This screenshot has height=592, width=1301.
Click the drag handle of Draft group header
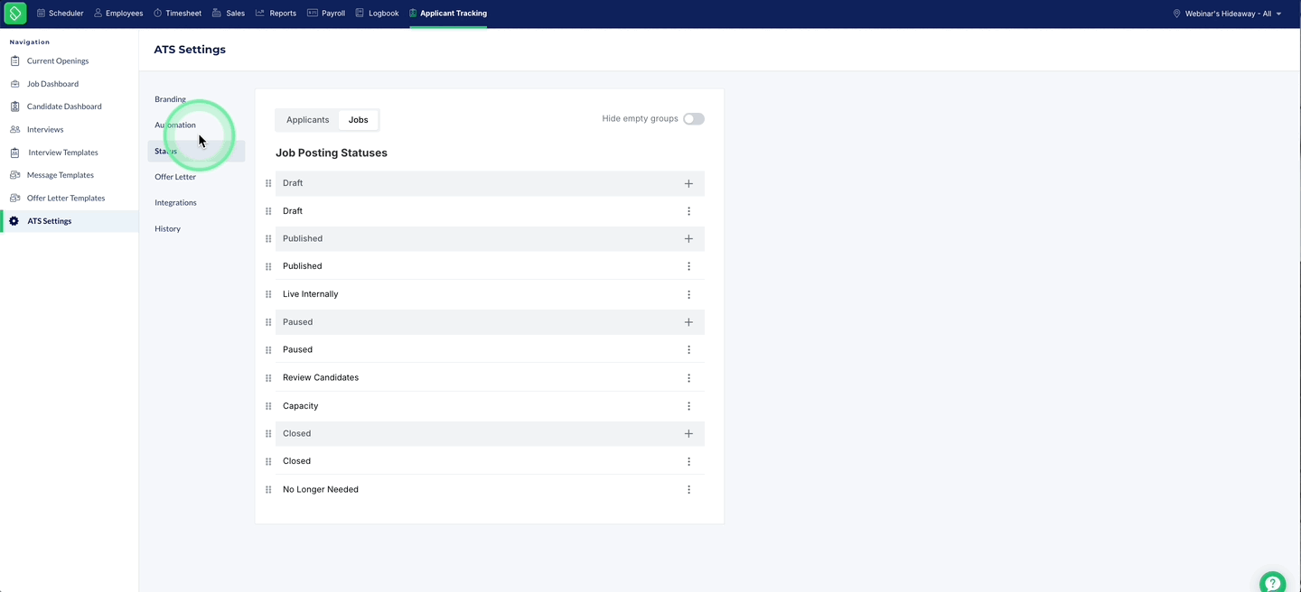268,183
